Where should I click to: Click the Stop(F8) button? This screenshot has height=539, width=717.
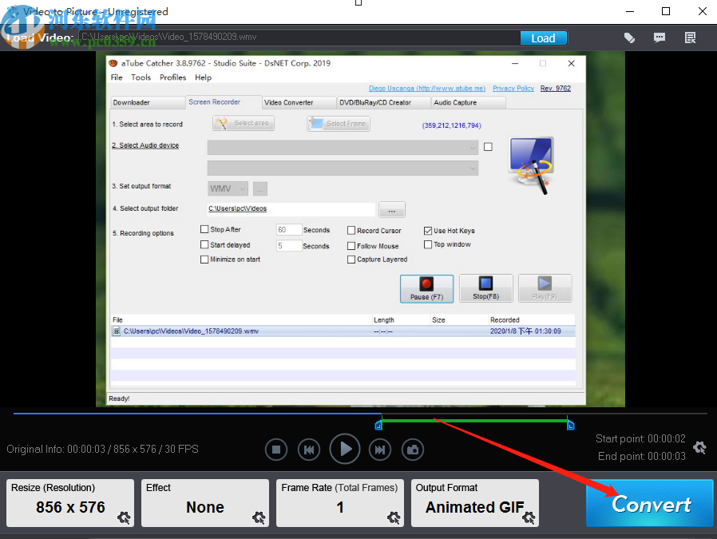point(485,288)
